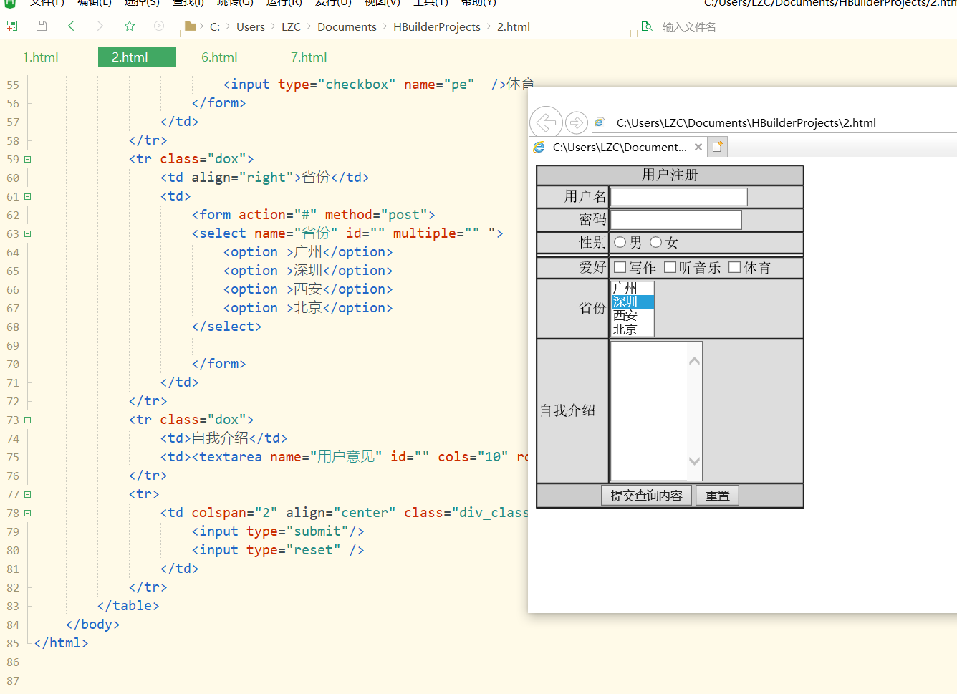Click the save file icon in toolbar
Viewport: 957px width, 694px height.
point(42,26)
